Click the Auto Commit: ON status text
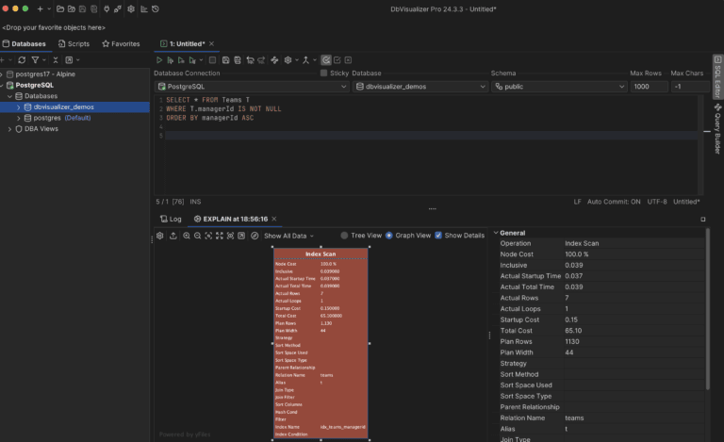Viewport: 724px width, 442px height. click(614, 202)
